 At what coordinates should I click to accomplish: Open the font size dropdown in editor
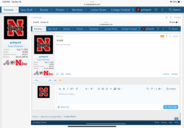tap(72, 89)
